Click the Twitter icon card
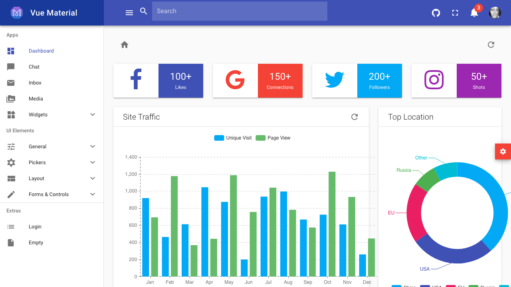The width and height of the screenshot is (511, 287). coord(335,80)
